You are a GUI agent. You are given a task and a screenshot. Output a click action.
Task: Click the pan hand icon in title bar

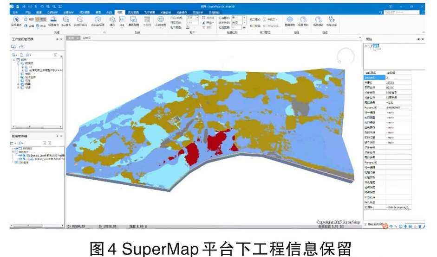[x=42, y=6]
